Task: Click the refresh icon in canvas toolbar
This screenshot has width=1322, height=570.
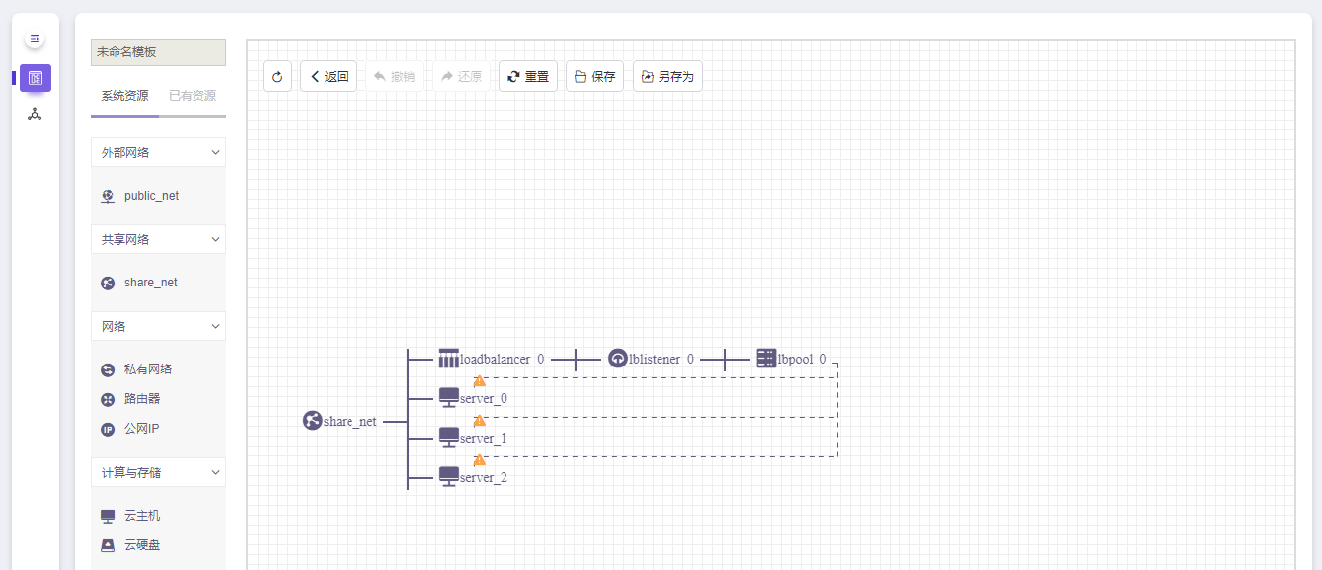Action: pyautogui.click(x=277, y=76)
